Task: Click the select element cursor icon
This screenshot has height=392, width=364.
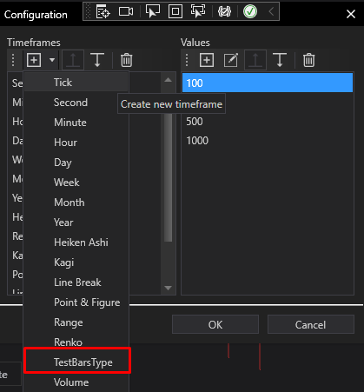Action: 153,11
